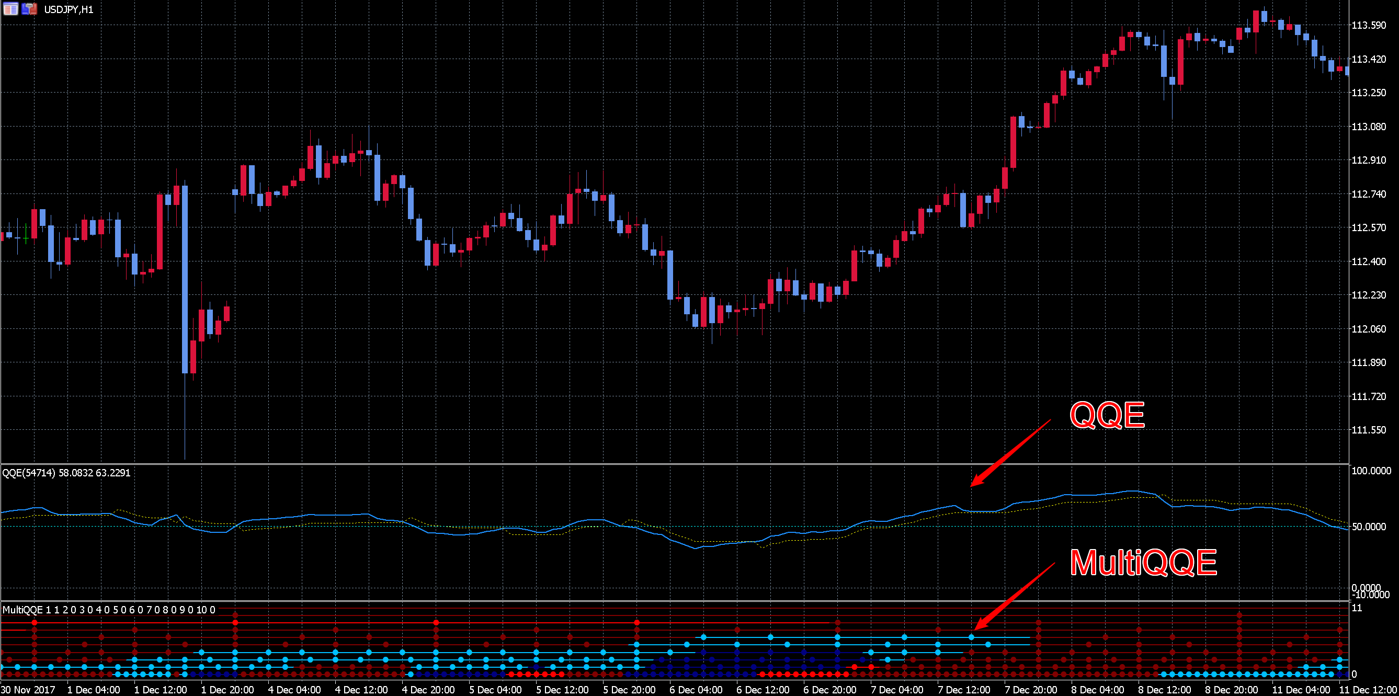Viewport: 1399px width, 696px height.
Task: Click the 7 Dec 12:00 time label
Action: (x=964, y=690)
